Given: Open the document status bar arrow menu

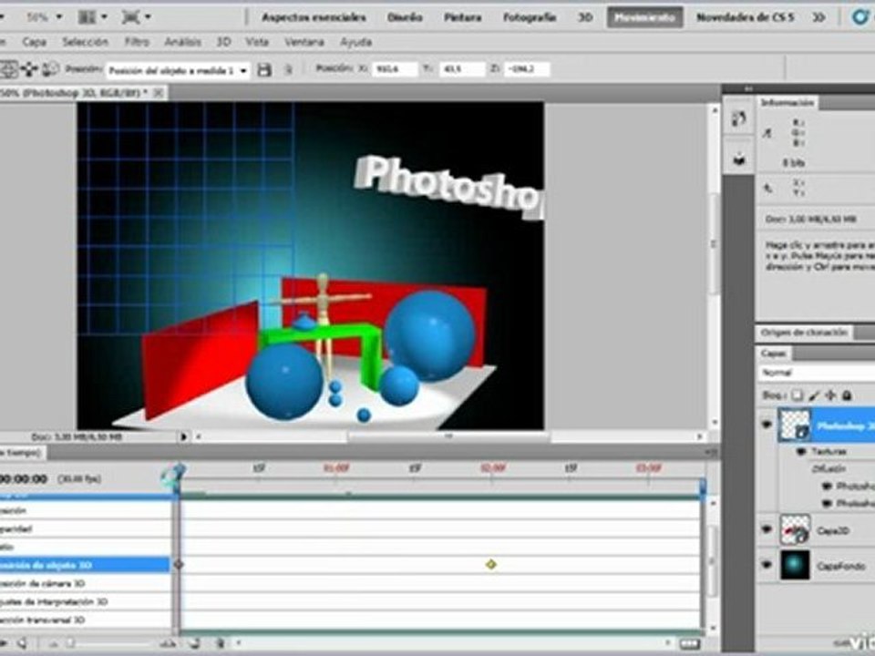Looking at the screenshot, I should [x=183, y=436].
